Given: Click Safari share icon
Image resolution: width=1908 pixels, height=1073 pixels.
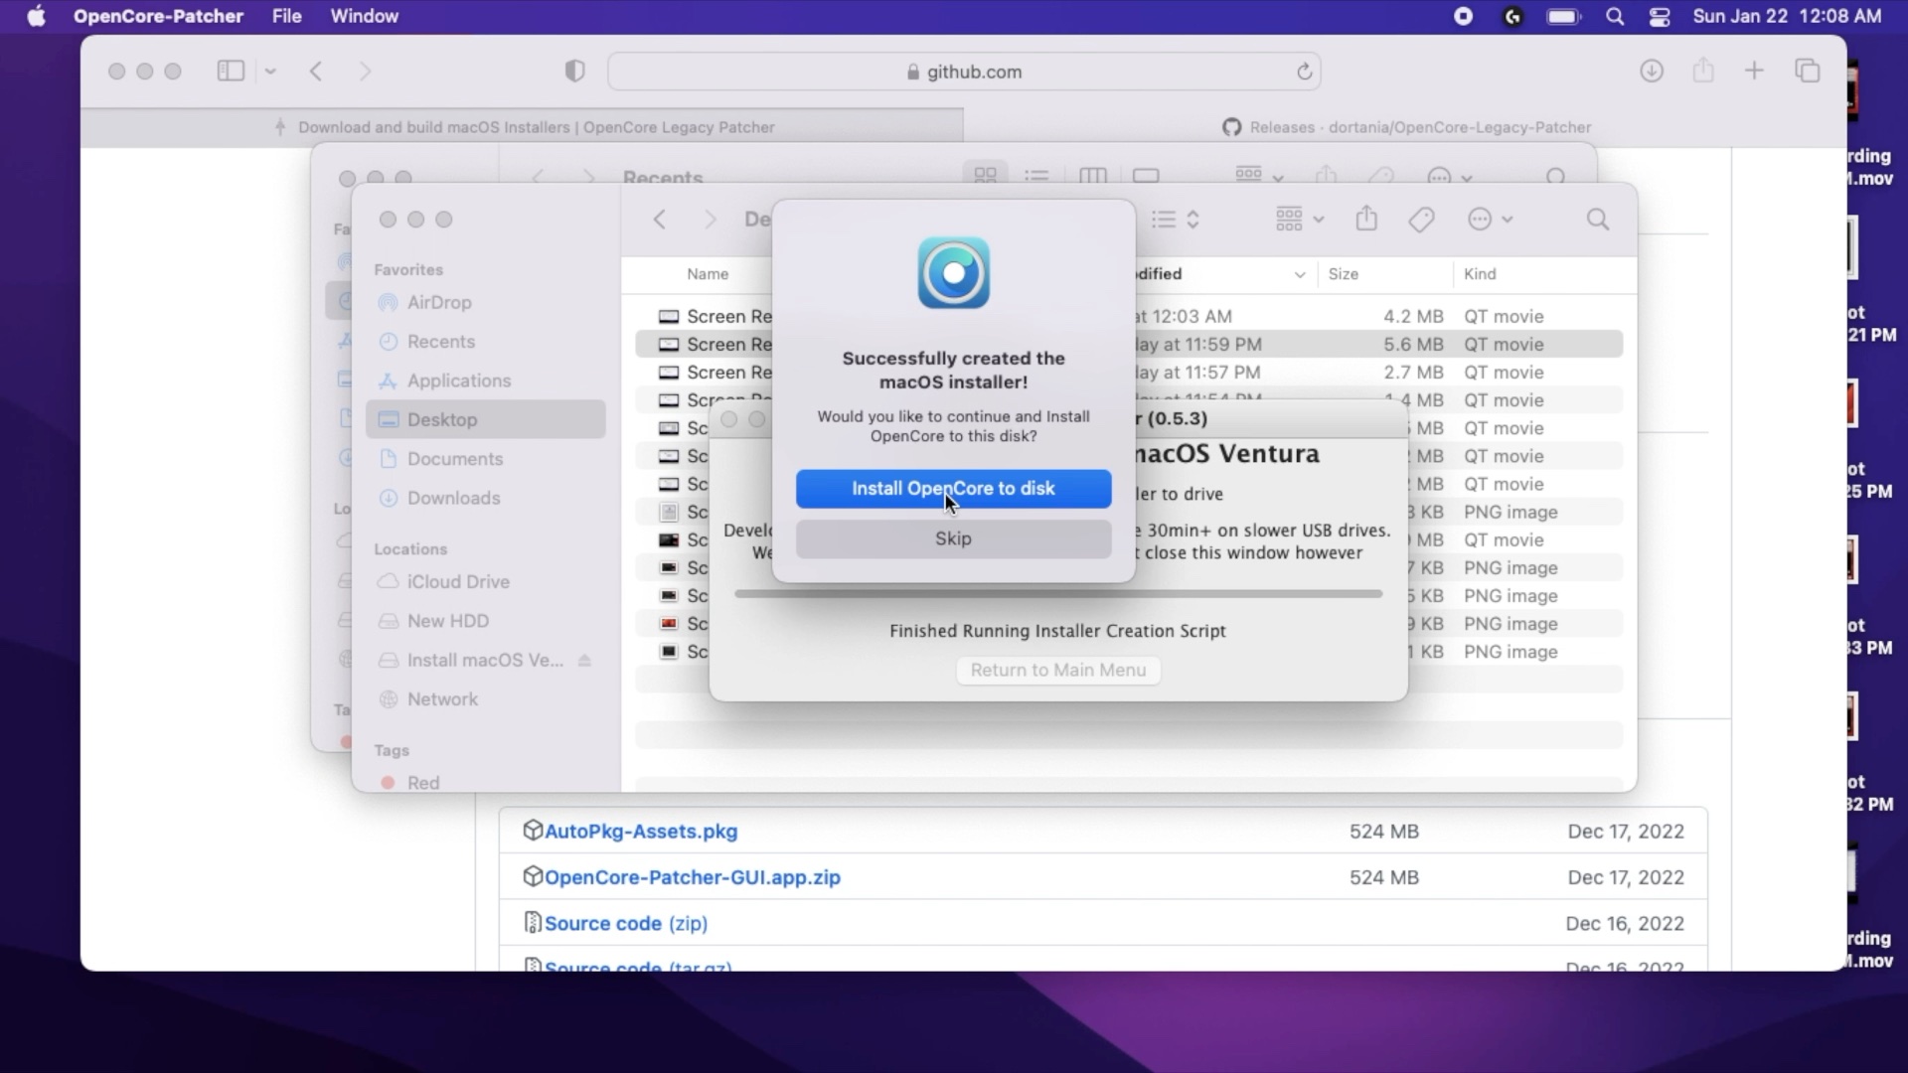Looking at the screenshot, I should pos(1703,71).
